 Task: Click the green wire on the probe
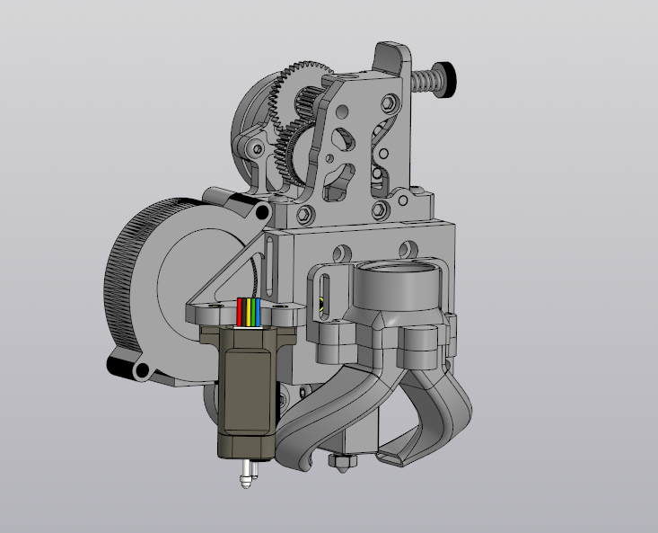point(252,312)
